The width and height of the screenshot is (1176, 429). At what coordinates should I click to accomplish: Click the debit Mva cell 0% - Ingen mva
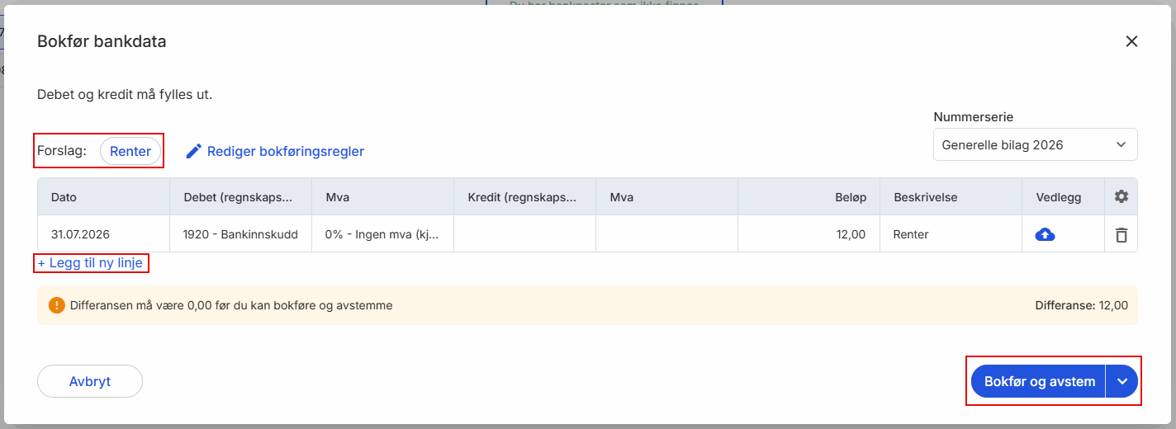[382, 234]
